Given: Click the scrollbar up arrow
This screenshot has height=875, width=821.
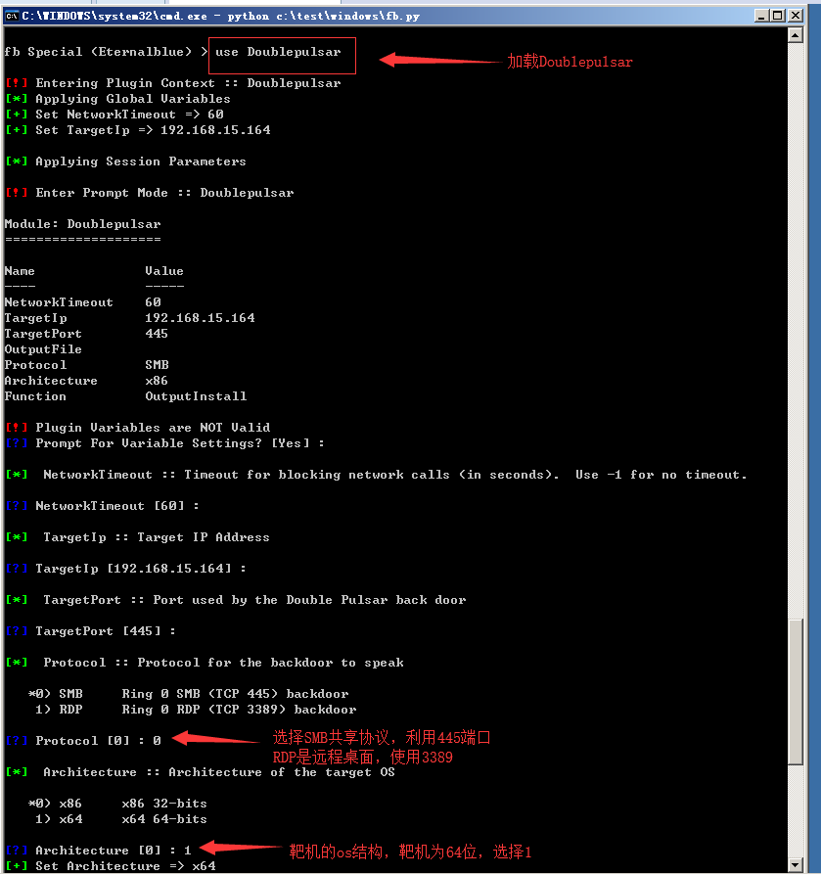Looking at the screenshot, I should click(796, 35).
